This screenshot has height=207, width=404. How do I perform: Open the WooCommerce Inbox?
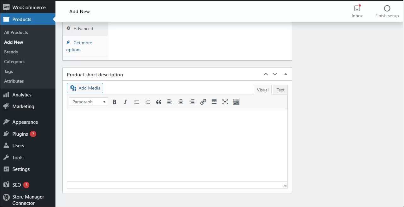coord(357,11)
